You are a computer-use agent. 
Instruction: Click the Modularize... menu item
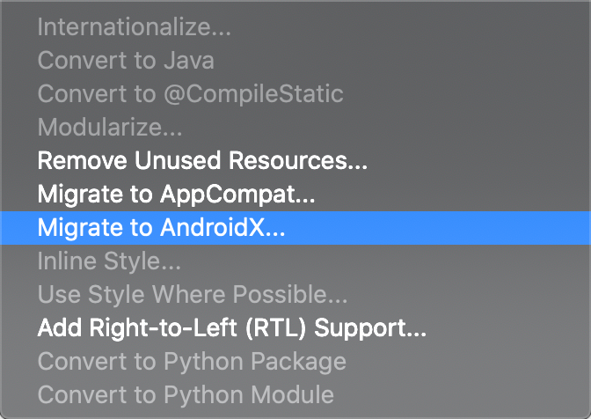pyautogui.click(x=110, y=128)
